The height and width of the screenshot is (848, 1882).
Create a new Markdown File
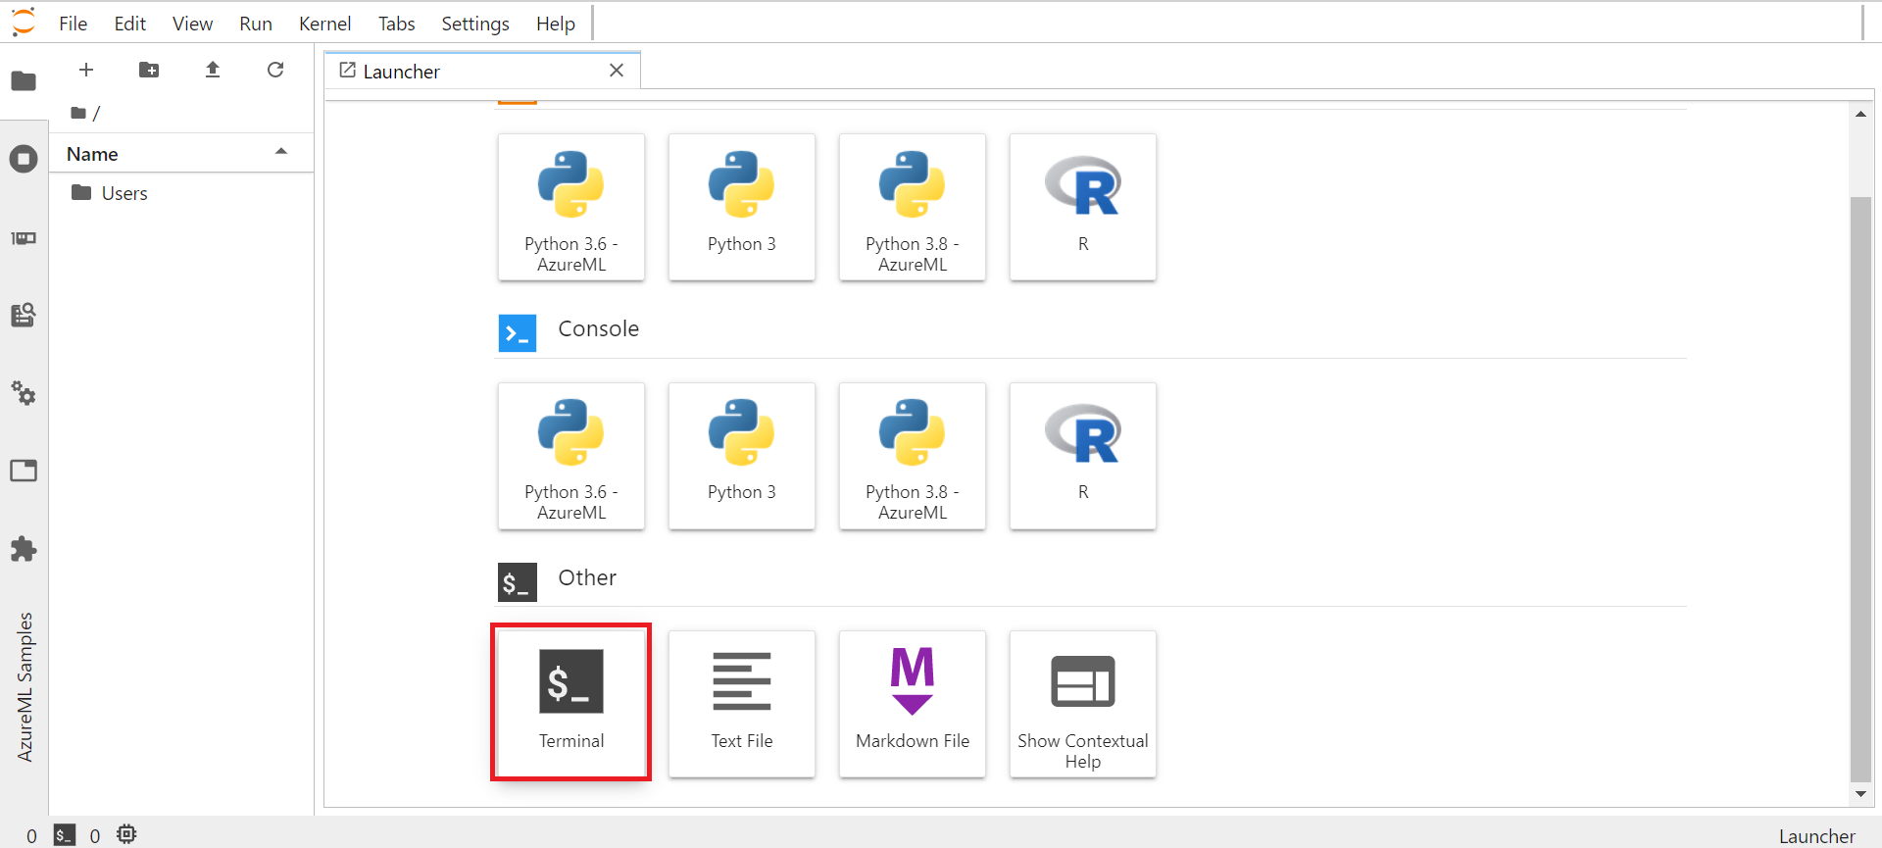913,704
